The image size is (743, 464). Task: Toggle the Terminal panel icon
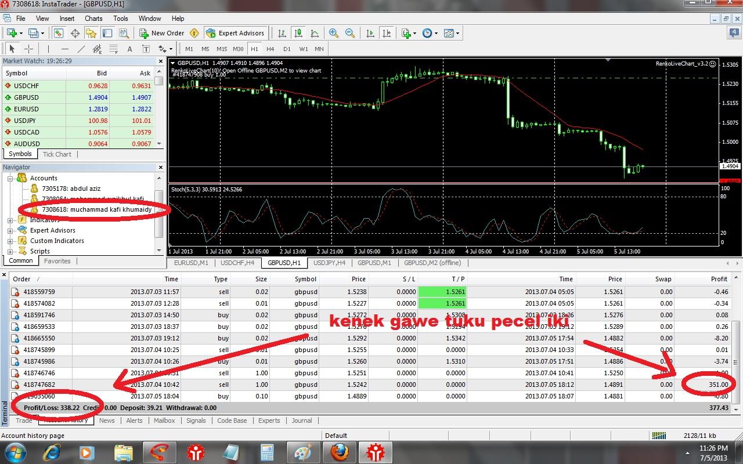107,33
